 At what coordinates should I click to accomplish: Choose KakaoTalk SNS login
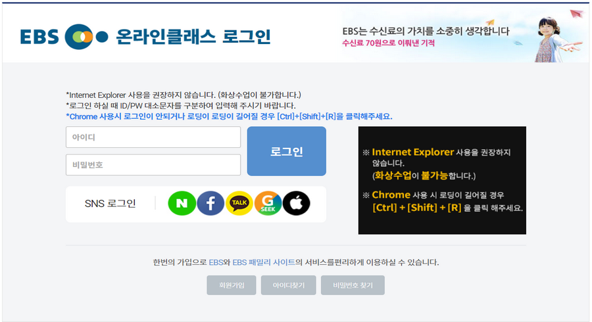(239, 204)
